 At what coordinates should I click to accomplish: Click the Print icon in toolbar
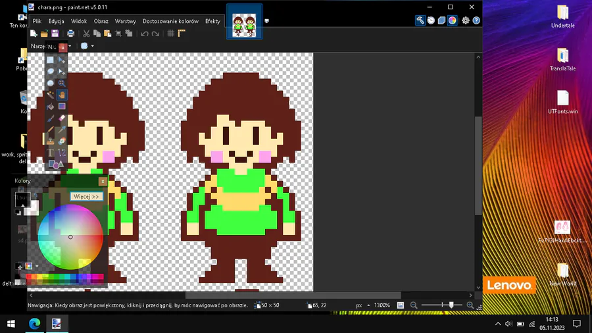pos(70,34)
